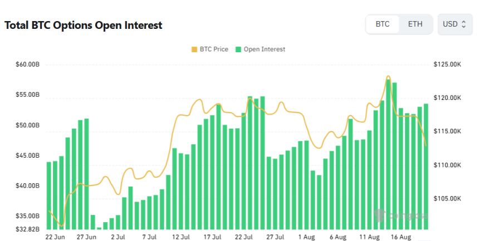Click the 12 Jul x-axis label
This screenshot has width=479, height=241.
coord(180,237)
